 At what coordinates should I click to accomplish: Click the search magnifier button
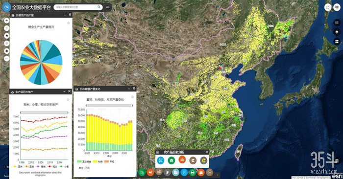(99, 7)
